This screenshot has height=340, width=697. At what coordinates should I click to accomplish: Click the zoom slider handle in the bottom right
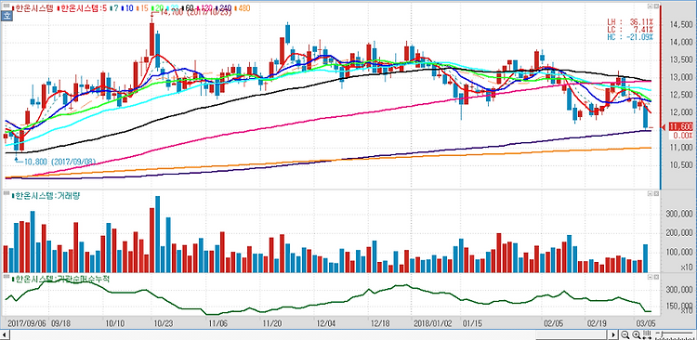pos(662,334)
